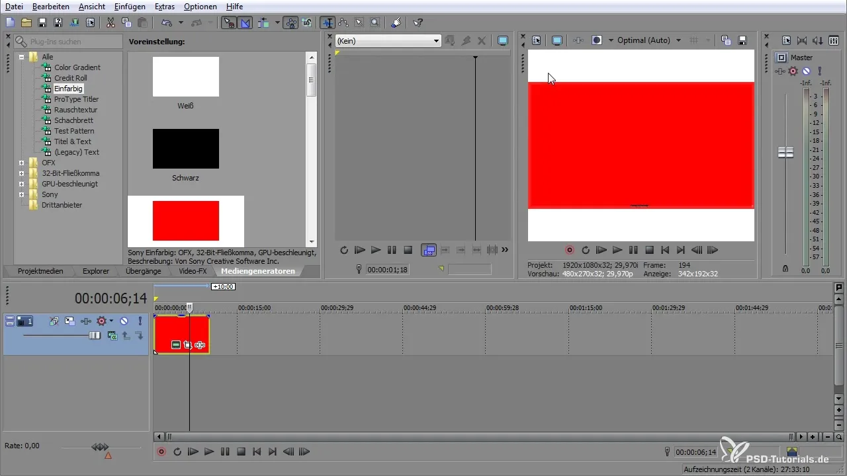Select the Normal Edit tool
Viewport: 847px width, 476px height.
point(328,22)
